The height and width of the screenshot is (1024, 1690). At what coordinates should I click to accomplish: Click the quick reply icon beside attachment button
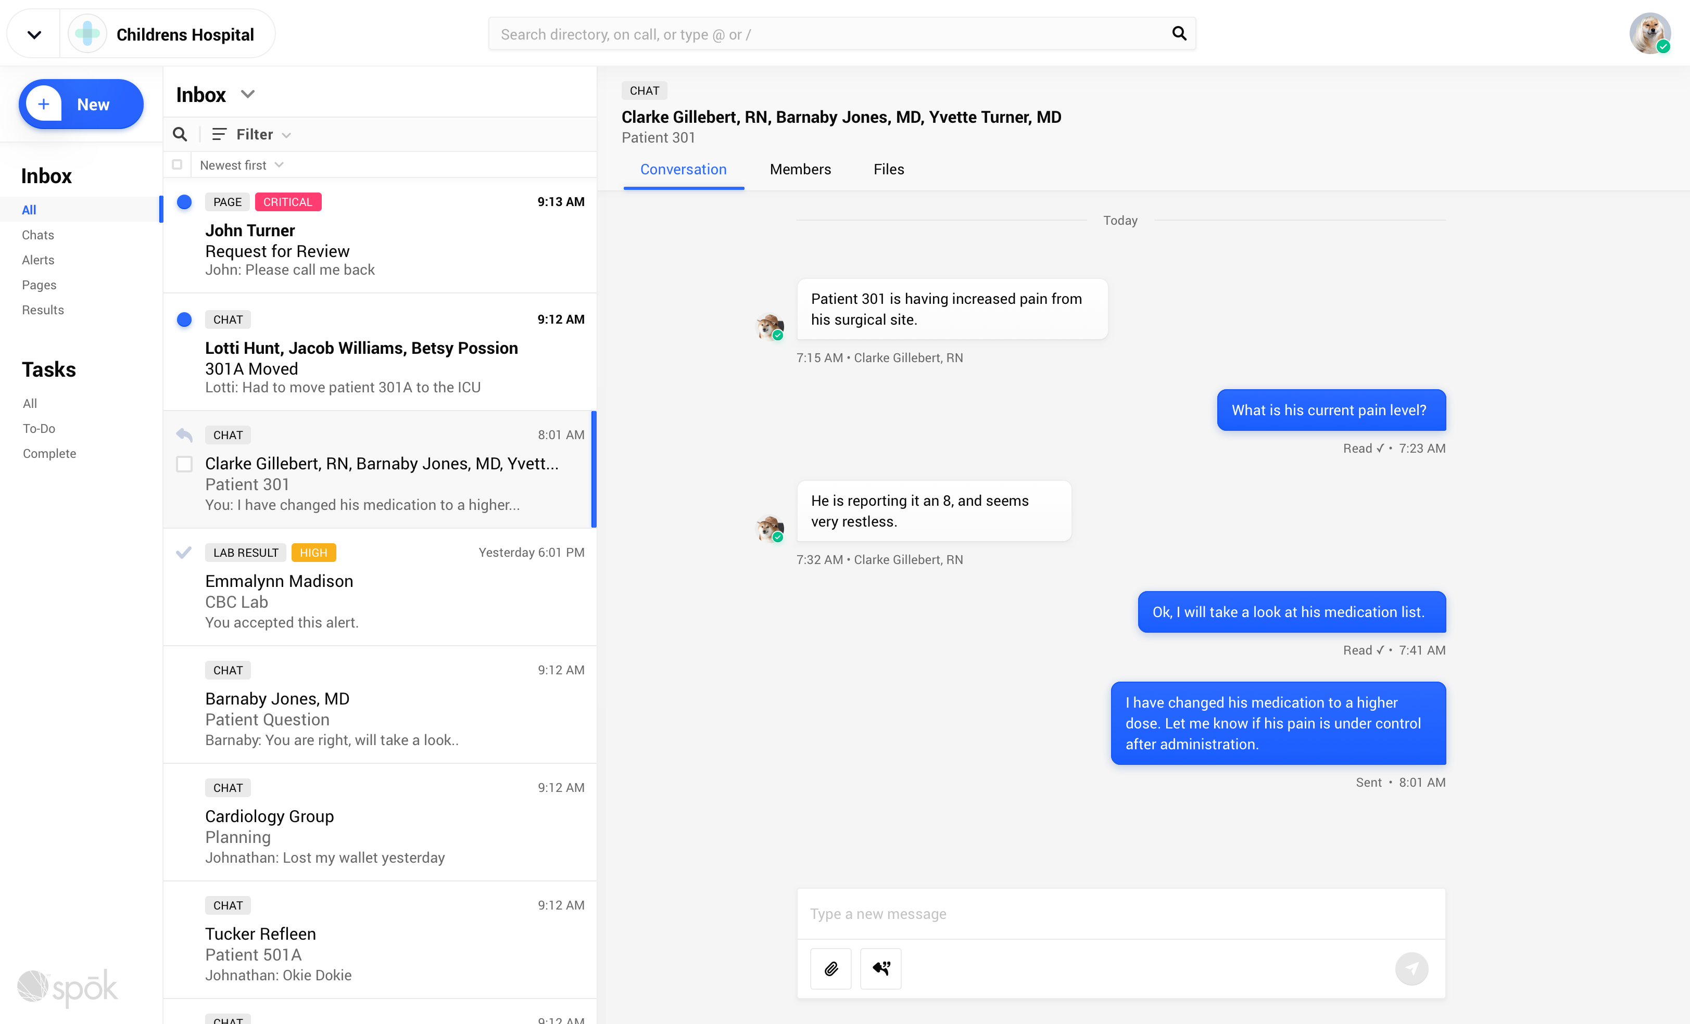click(x=881, y=968)
